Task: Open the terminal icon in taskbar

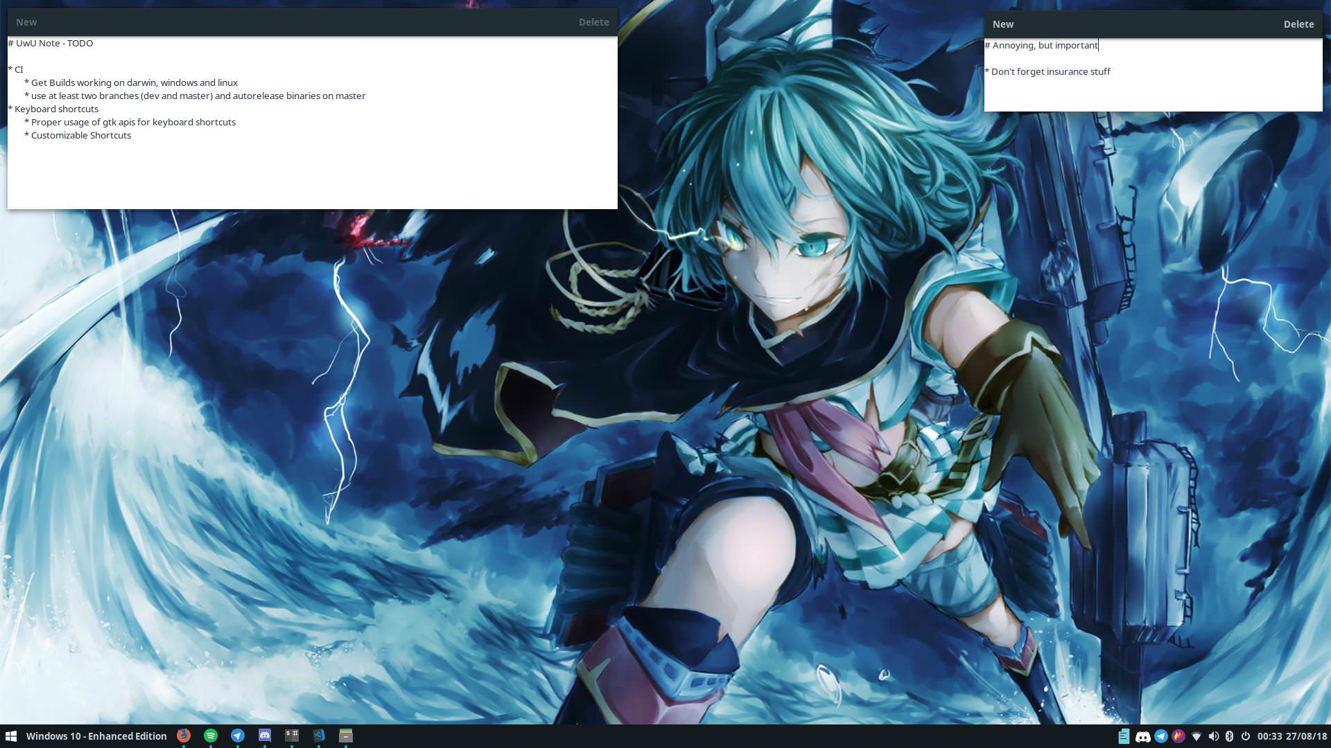Action: pyautogui.click(x=292, y=736)
